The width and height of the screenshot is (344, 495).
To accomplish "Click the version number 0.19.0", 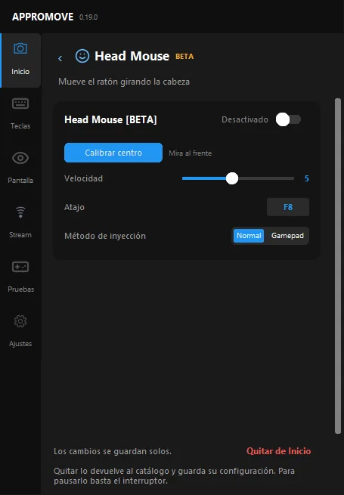I will 88,17.
